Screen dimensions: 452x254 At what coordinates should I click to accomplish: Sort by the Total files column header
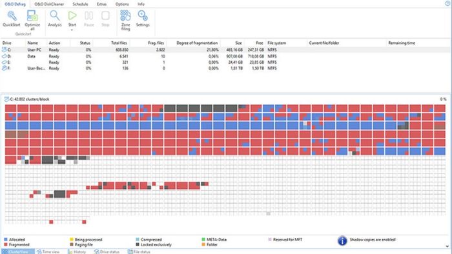[x=119, y=43]
